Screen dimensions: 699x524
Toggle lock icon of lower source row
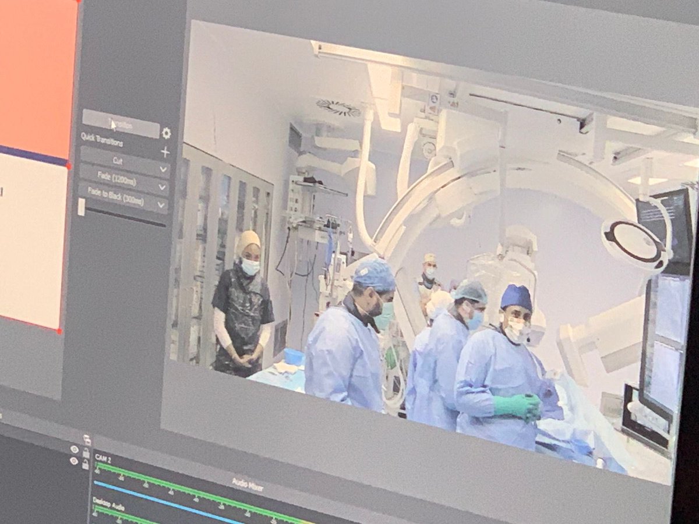(85, 464)
